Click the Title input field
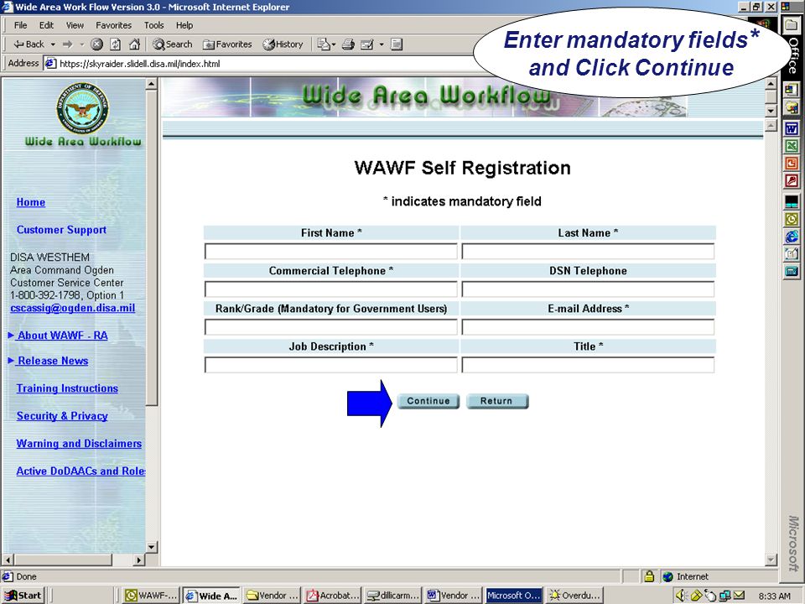Screen dimensions: 805x604 coord(588,365)
